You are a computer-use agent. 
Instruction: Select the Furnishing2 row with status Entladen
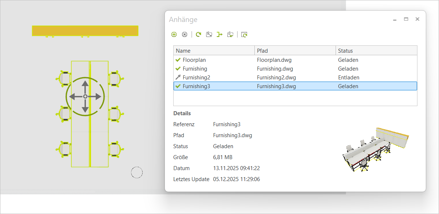[x=219, y=77]
